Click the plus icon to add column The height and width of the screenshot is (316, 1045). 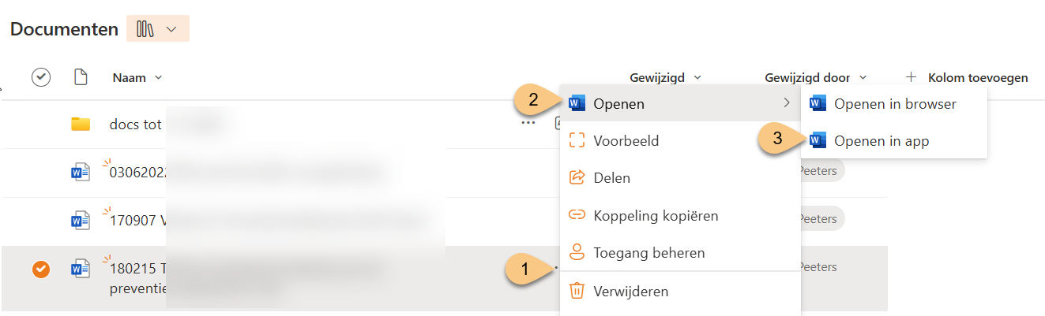[x=911, y=77]
